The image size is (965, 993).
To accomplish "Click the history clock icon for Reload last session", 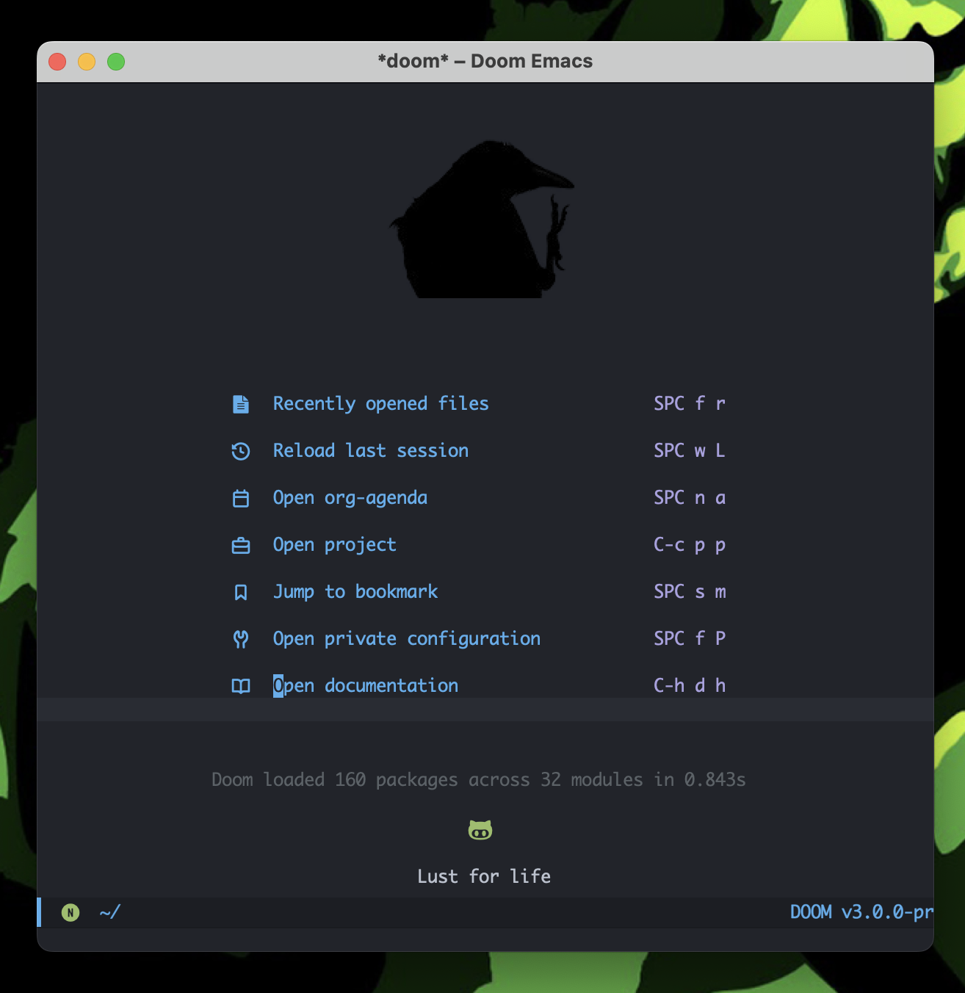I will [x=241, y=451].
